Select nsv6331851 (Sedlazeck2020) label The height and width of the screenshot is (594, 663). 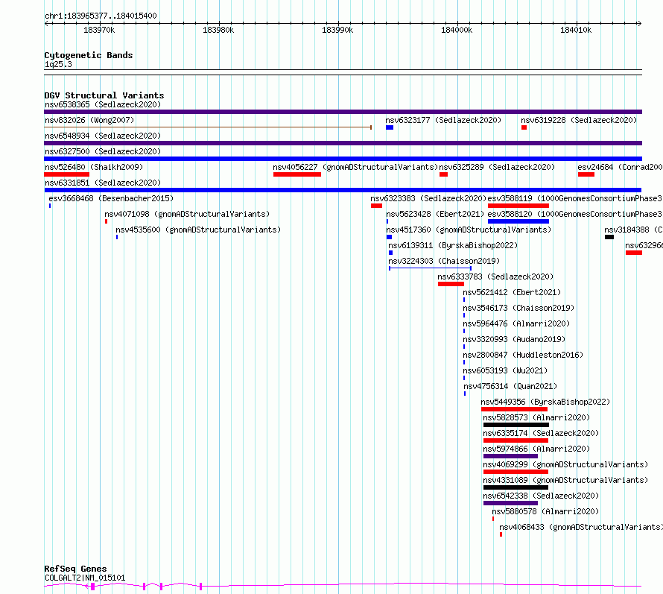103,183
